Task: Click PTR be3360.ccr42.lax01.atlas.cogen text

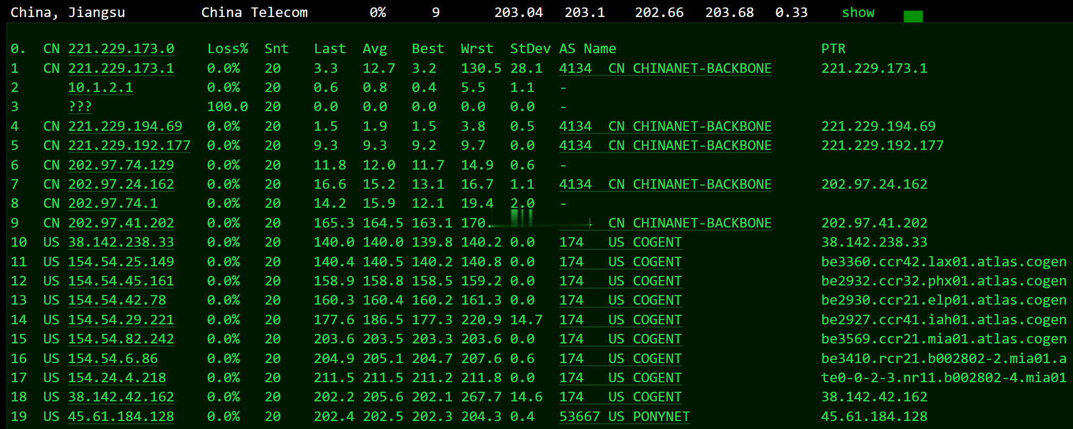Action: [x=944, y=262]
